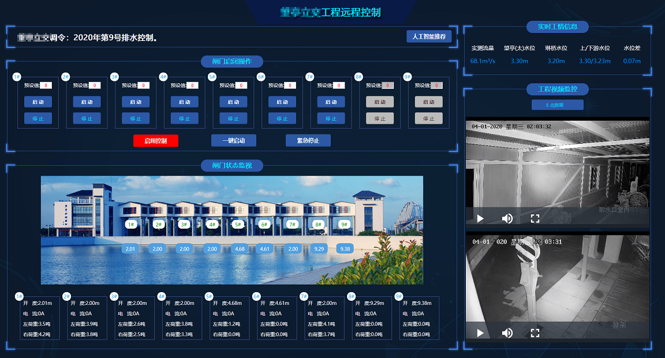Click the 工程视频监控 section header

558,89
